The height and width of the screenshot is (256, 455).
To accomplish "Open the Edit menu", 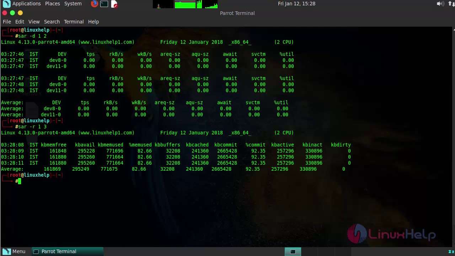I will [x=20, y=22].
